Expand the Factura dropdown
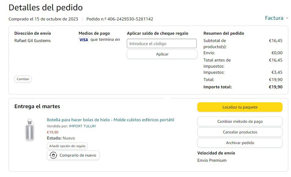This screenshot has height=177, width=291. 276,18
